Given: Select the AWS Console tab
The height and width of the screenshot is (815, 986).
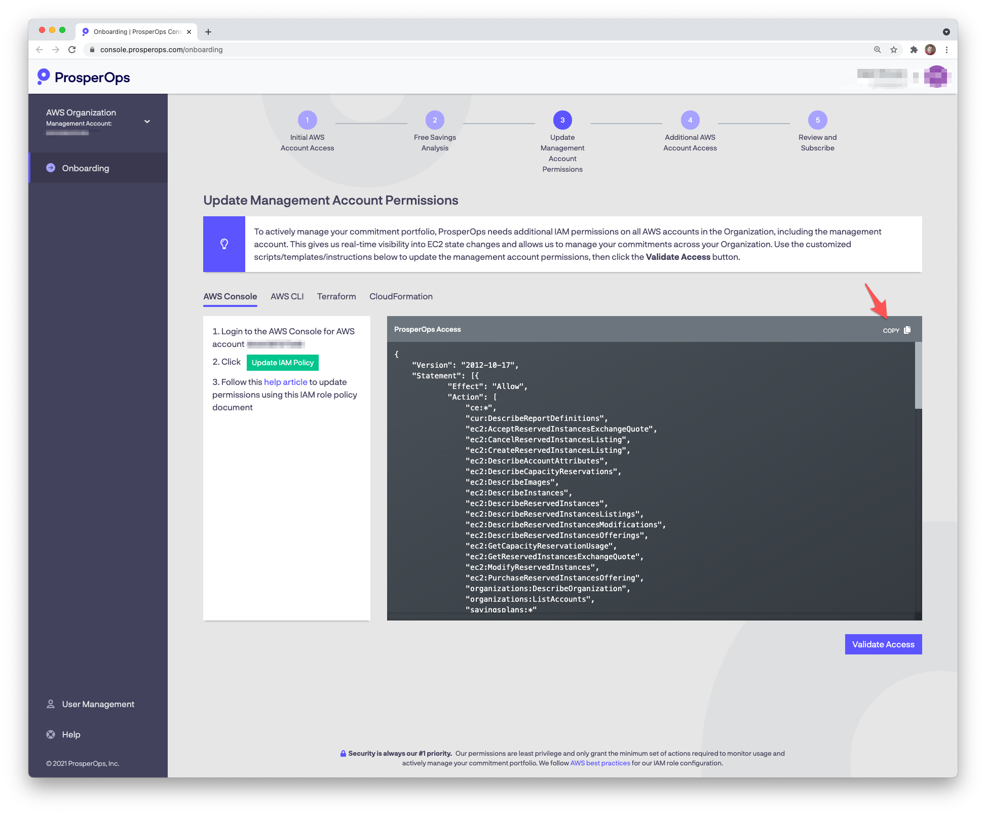Looking at the screenshot, I should point(230,296).
